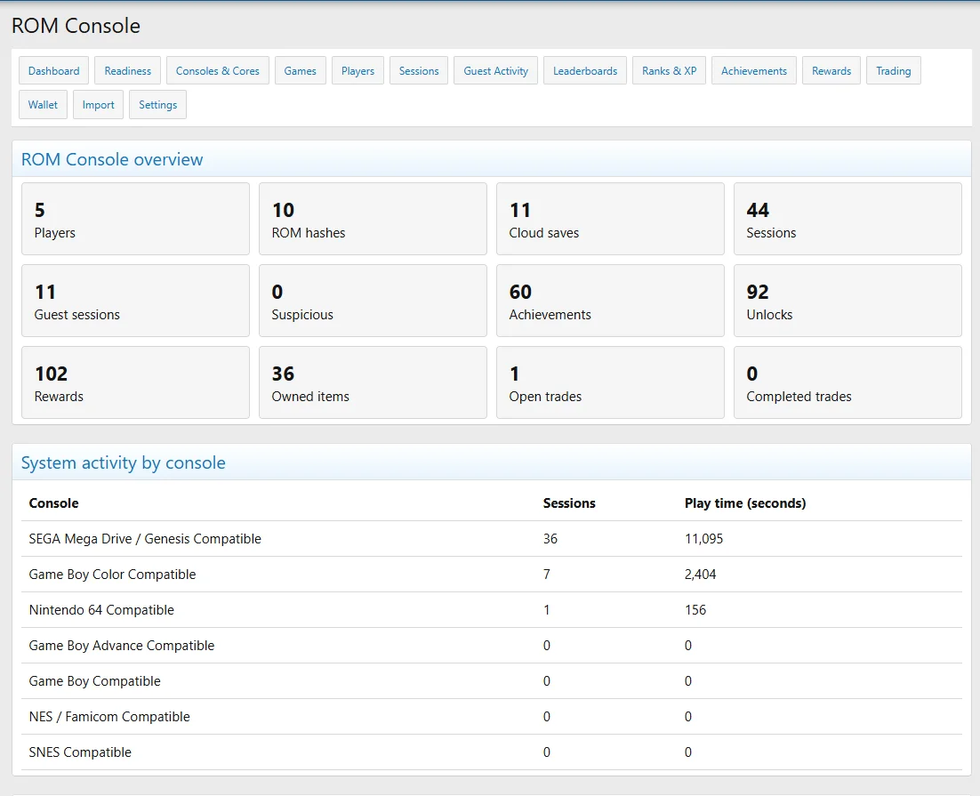
Task: View the Guest Activity tab
Action: [x=495, y=70]
